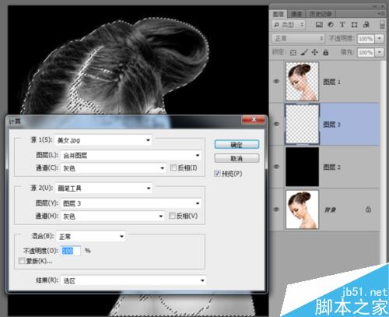Lock transparent pixels icon
389x317 pixels.
(293, 53)
